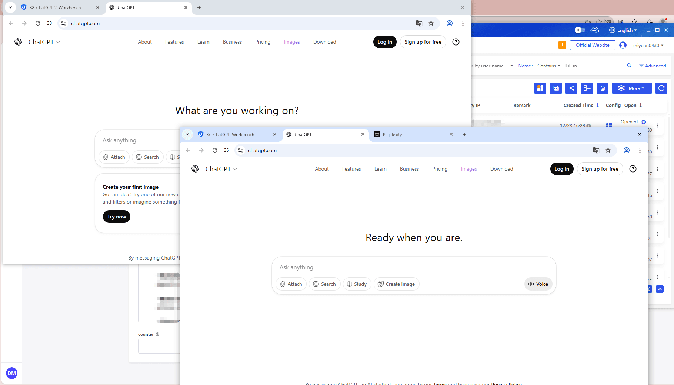Screen dimensions: 674x385
Task: Bookmark chatgpt.com with the star
Action: click(608, 150)
